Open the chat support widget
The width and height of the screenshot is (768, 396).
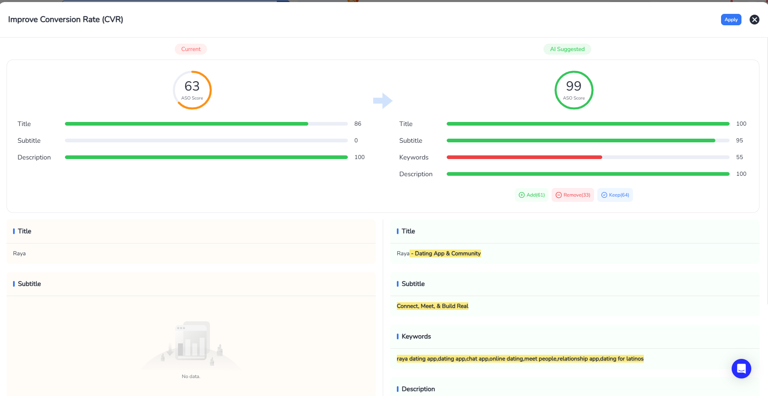tap(741, 369)
